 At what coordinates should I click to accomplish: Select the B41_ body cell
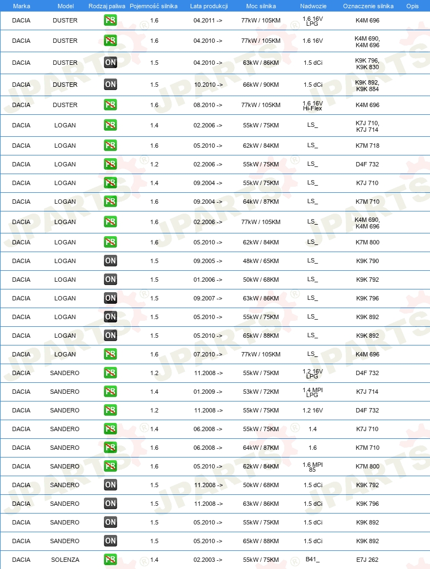pos(312,559)
